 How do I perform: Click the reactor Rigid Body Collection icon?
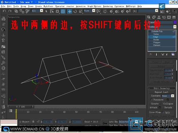[x=3, y=19]
